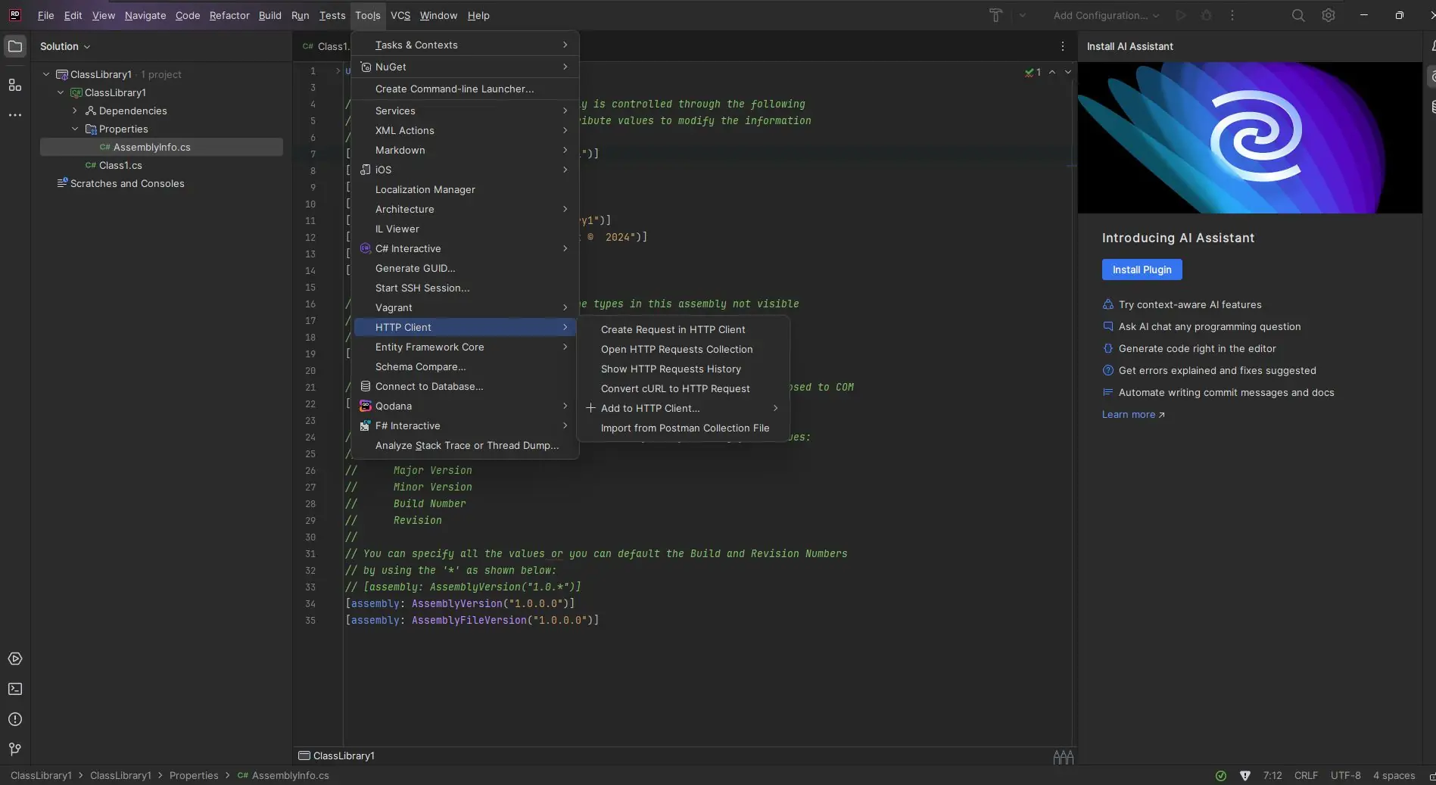The width and height of the screenshot is (1436, 785).
Task: Open the Terminal tool window
Action: point(15,689)
